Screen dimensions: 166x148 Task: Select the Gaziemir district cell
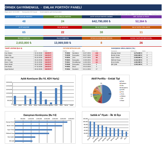pos(77,69)
